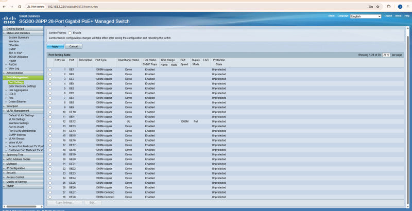Open the Port Settings menu entry
The width and height of the screenshot is (412, 211).
[16, 82]
